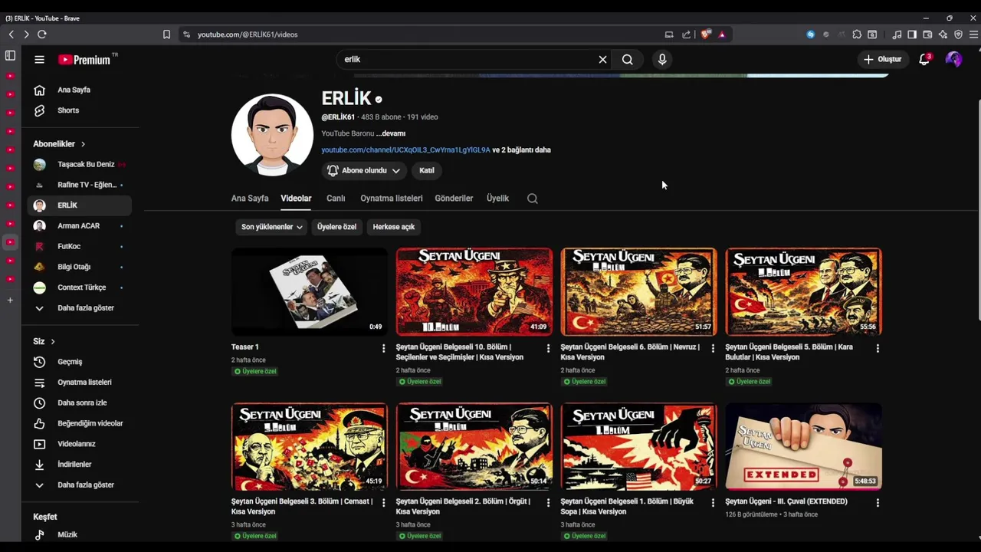Click the Katıl join button
This screenshot has height=552, width=981.
[427, 170]
